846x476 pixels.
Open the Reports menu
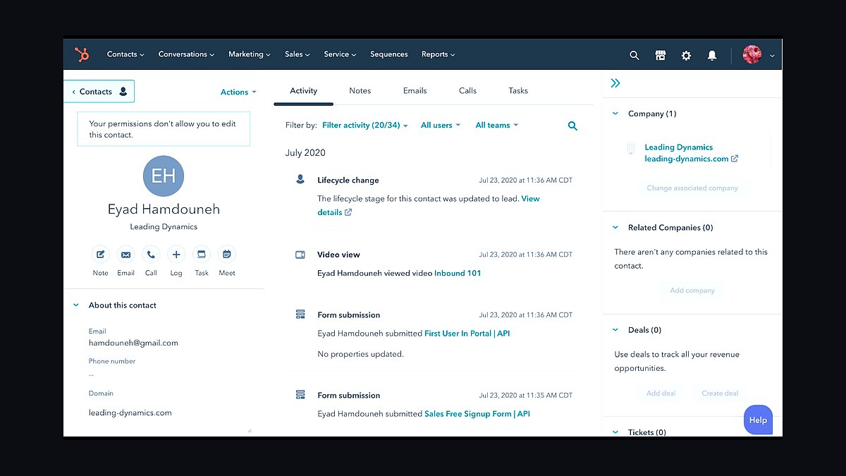coord(439,54)
